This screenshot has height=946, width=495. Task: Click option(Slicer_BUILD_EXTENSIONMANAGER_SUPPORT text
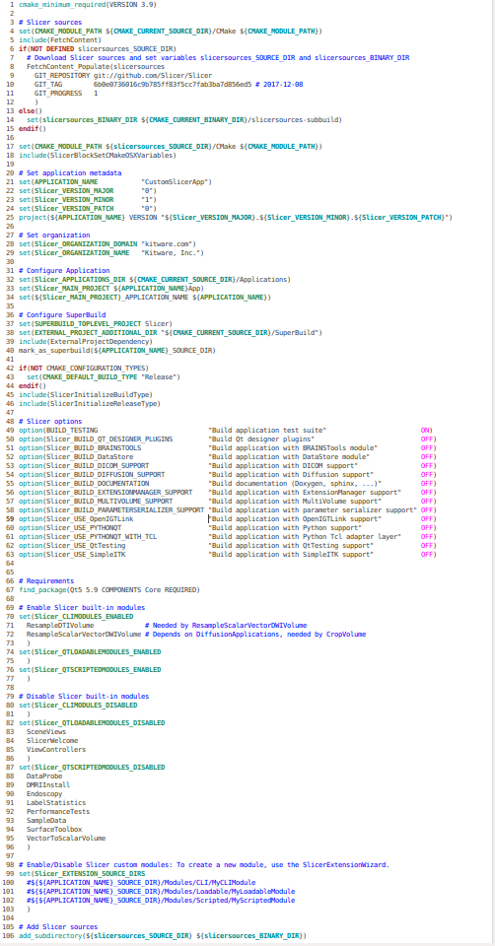coord(106,493)
